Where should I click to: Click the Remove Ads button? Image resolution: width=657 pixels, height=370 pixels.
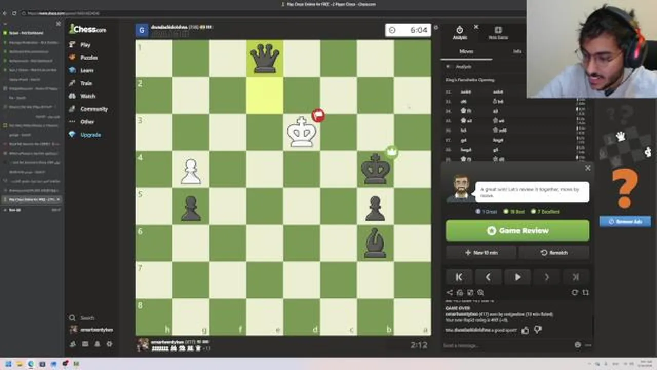625,221
